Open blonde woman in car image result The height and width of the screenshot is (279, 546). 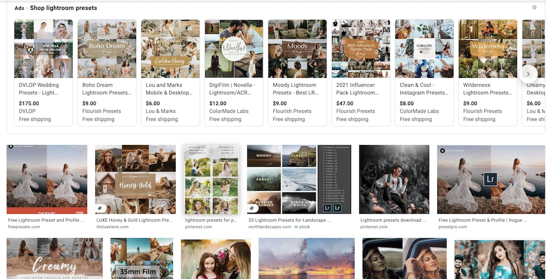point(405,258)
